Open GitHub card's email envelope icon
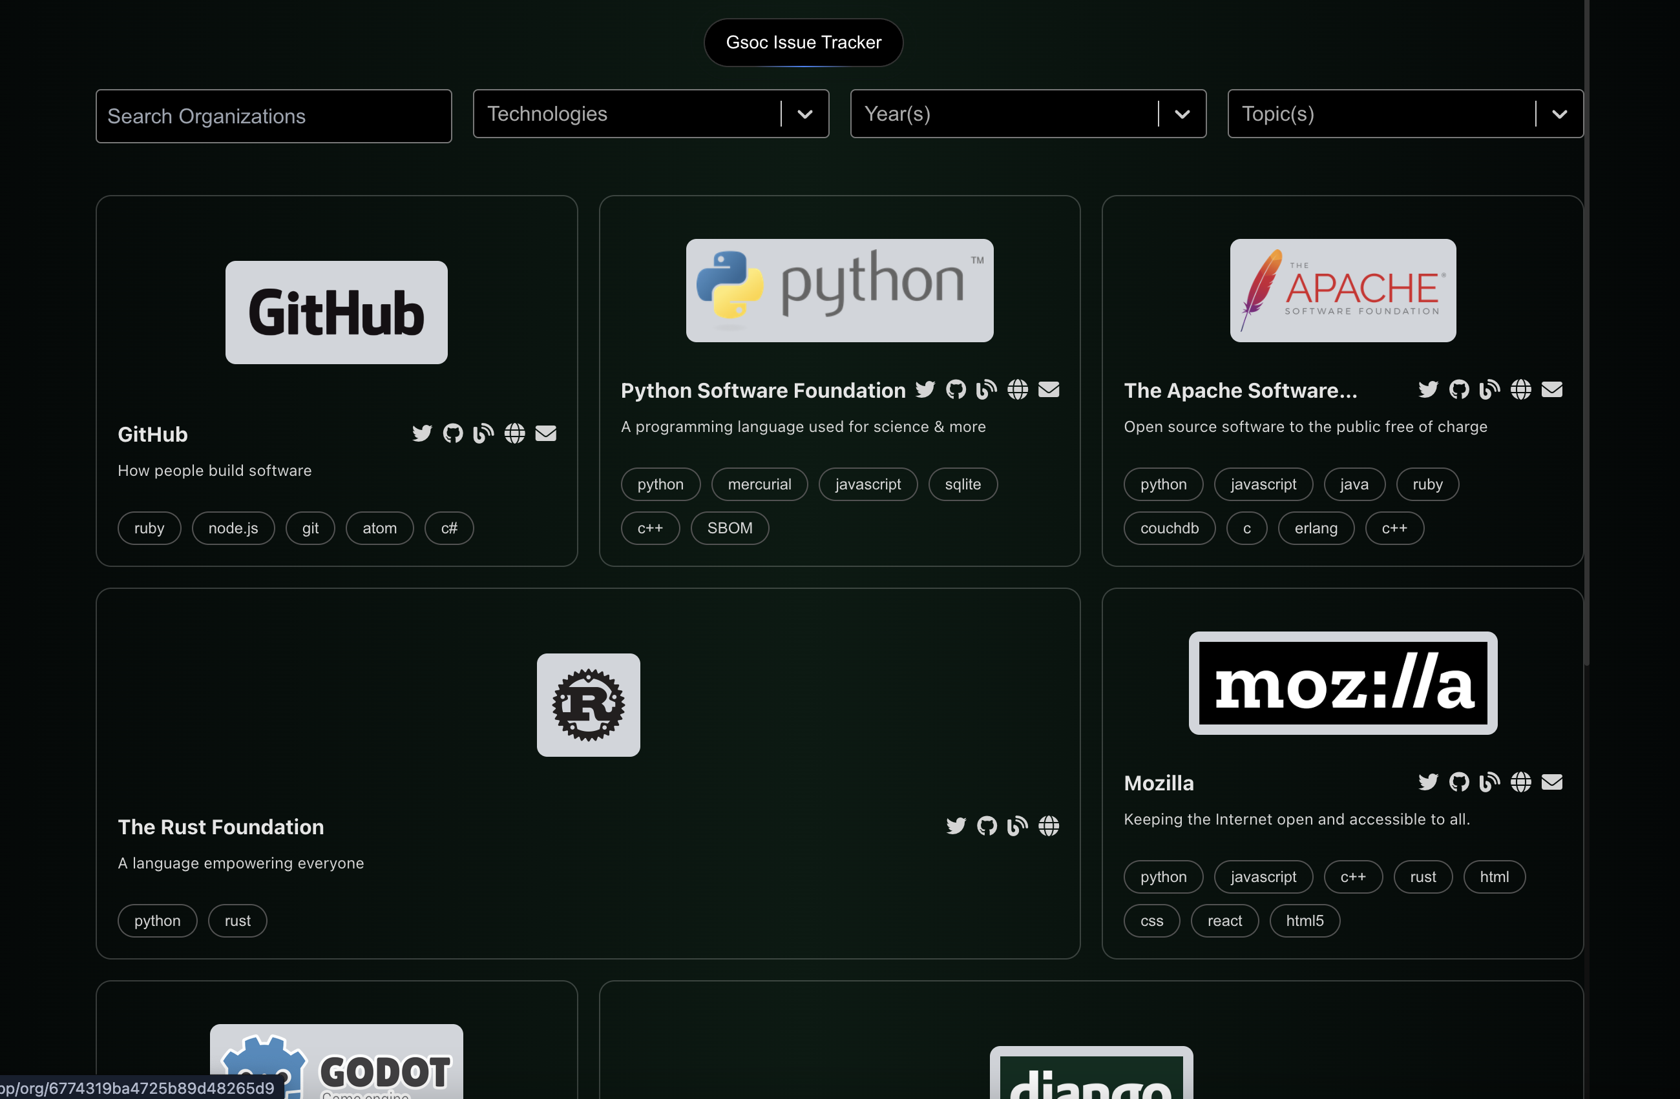The height and width of the screenshot is (1099, 1680). click(545, 433)
